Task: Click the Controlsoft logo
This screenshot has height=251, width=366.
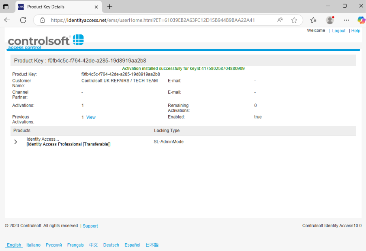Action: click(x=46, y=42)
